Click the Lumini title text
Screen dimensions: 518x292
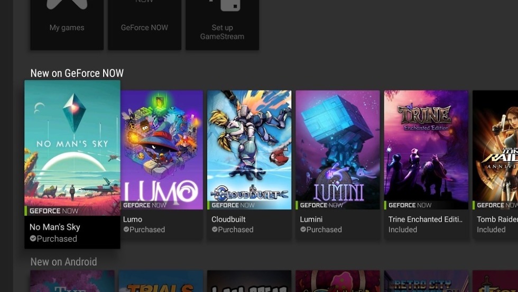pyautogui.click(x=311, y=219)
